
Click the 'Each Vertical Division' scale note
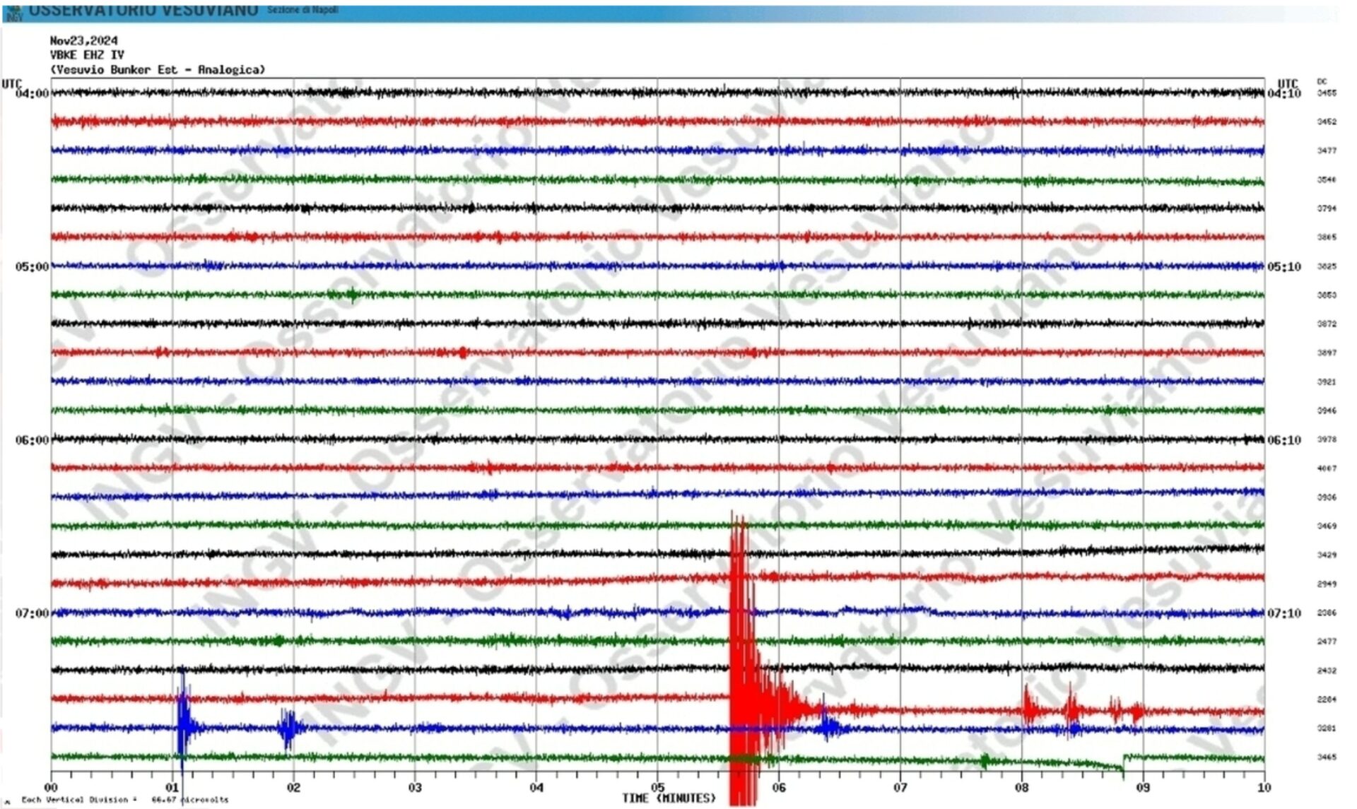pyautogui.click(x=125, y=800)
